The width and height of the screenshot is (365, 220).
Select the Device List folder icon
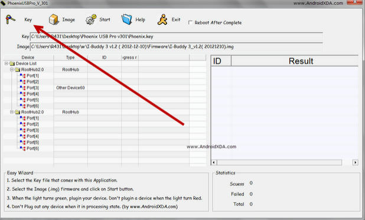coord(12,64)
